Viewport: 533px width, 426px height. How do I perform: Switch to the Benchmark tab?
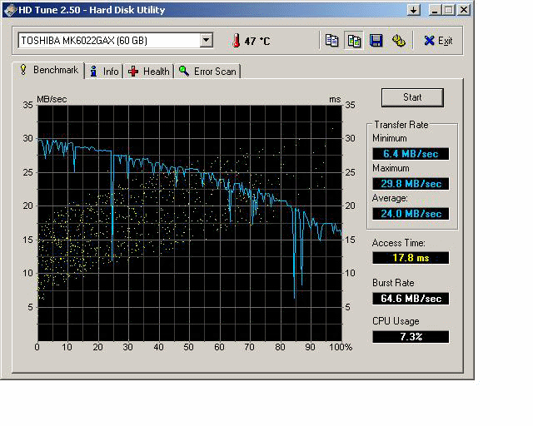click(x=48, y=70)
